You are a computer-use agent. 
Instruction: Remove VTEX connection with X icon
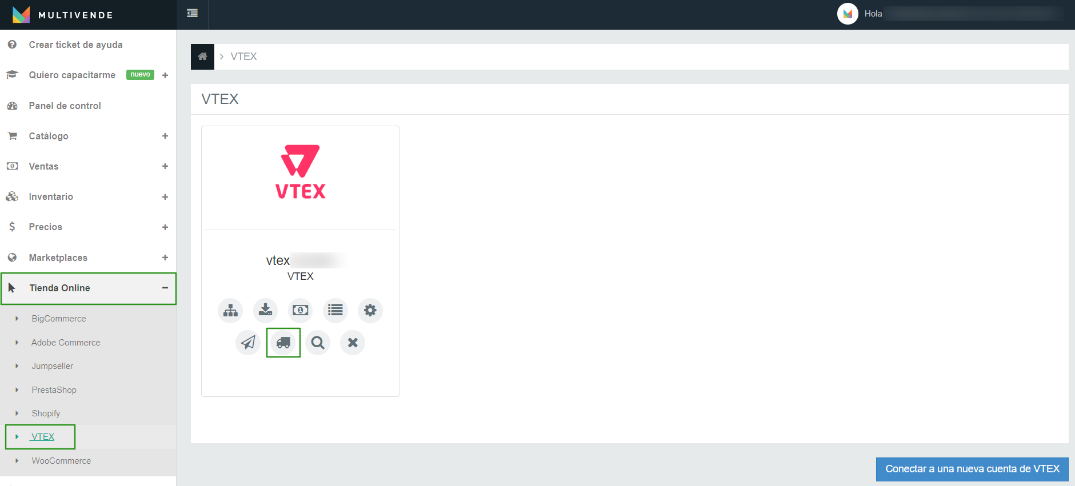(x=353, y=343)
